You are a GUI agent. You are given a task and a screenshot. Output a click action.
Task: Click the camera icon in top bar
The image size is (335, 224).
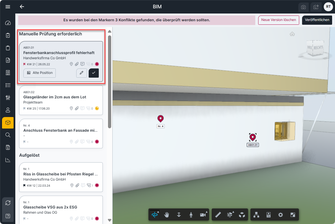point(304,7)
